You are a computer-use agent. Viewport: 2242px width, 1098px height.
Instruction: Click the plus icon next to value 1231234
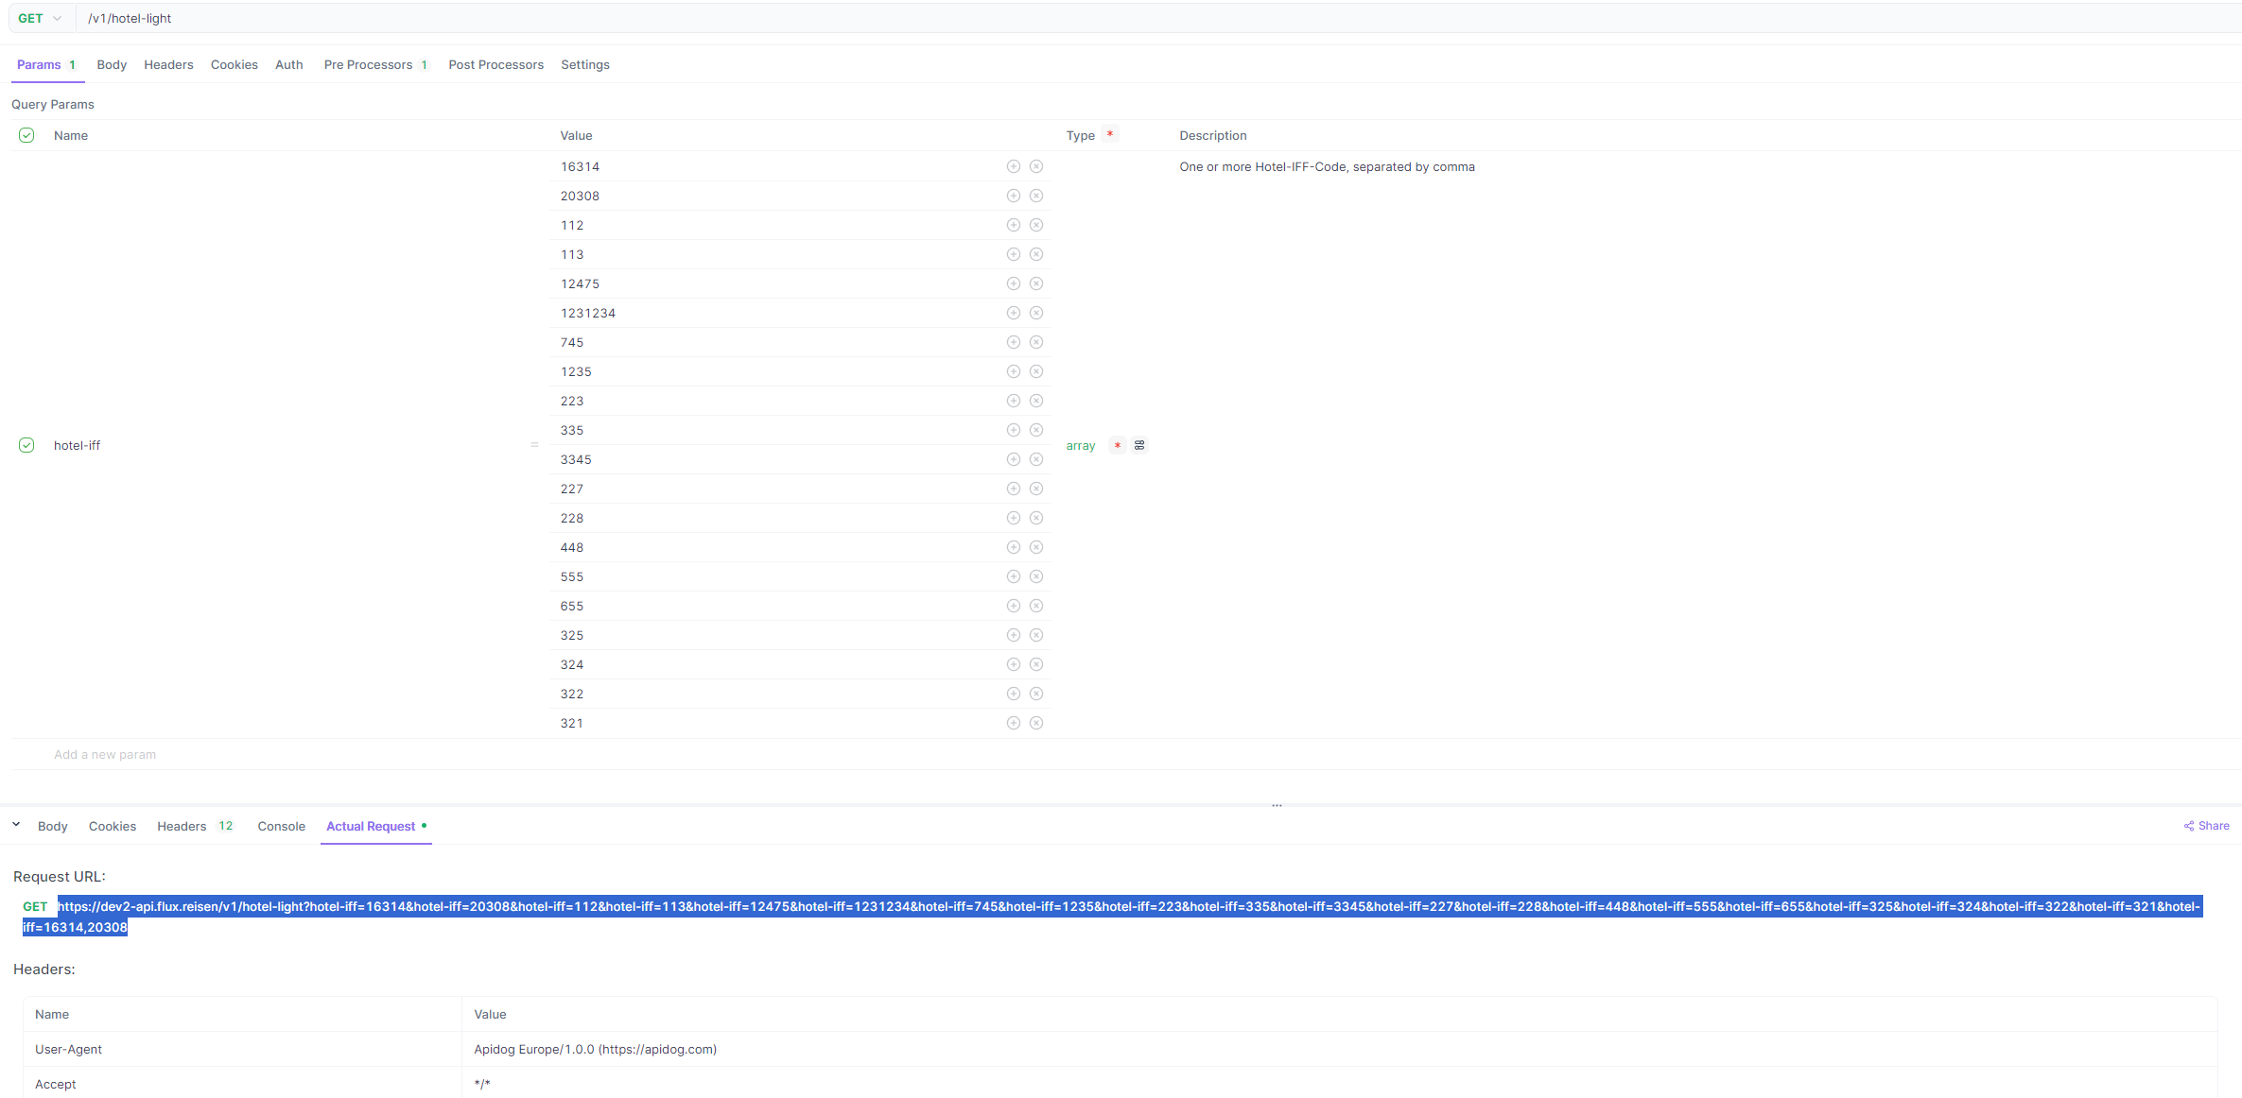tap(1013, 313)
